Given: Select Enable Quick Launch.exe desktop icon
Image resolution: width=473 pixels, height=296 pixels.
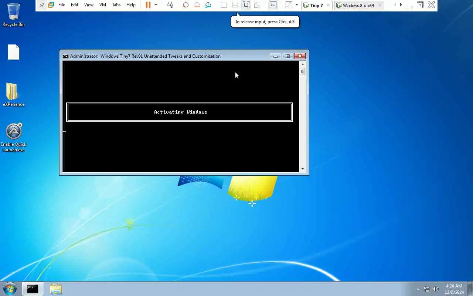Looking at the screenshot, I should [x=14, y=138].
